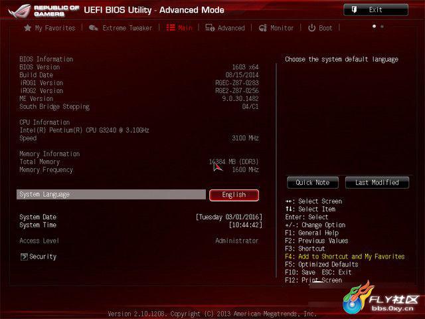Open the Monitor tab

coord(282,28)
